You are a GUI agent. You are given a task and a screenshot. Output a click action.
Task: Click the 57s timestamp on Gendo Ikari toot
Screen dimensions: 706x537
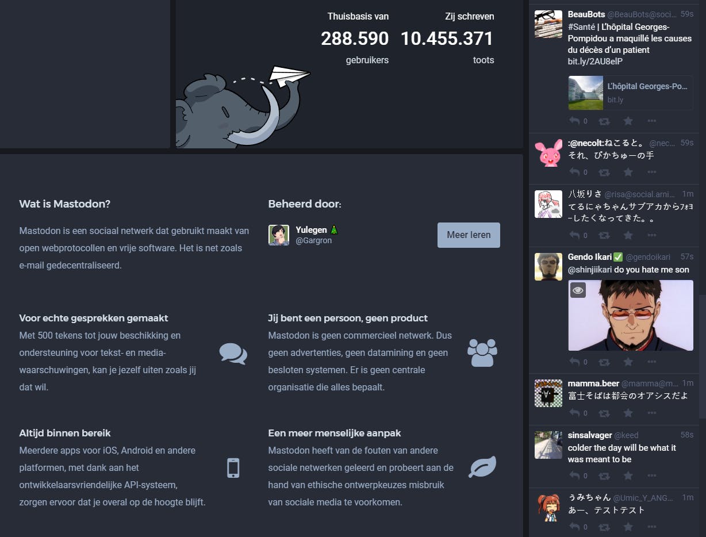click(686, 256)
